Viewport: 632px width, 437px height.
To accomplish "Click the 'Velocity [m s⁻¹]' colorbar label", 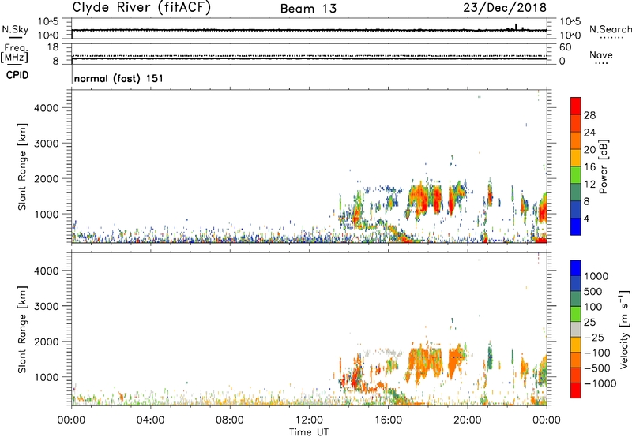I will (x=624, y=329).
